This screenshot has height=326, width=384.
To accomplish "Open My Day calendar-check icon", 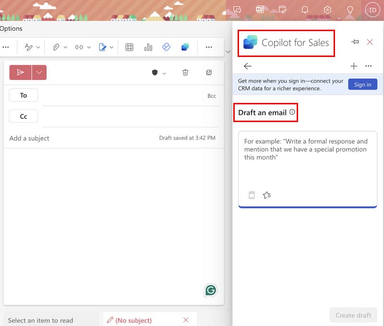I will 282,10.
